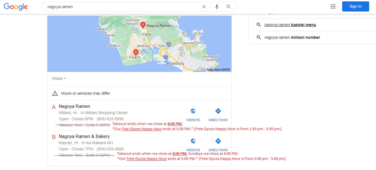
Task: Click the Hours or services may differ notice
Action: [x=85, y=93]
